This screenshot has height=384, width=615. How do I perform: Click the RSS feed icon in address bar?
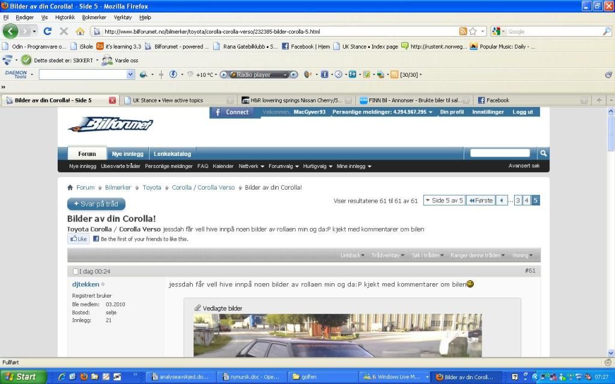tap(463, 31)
